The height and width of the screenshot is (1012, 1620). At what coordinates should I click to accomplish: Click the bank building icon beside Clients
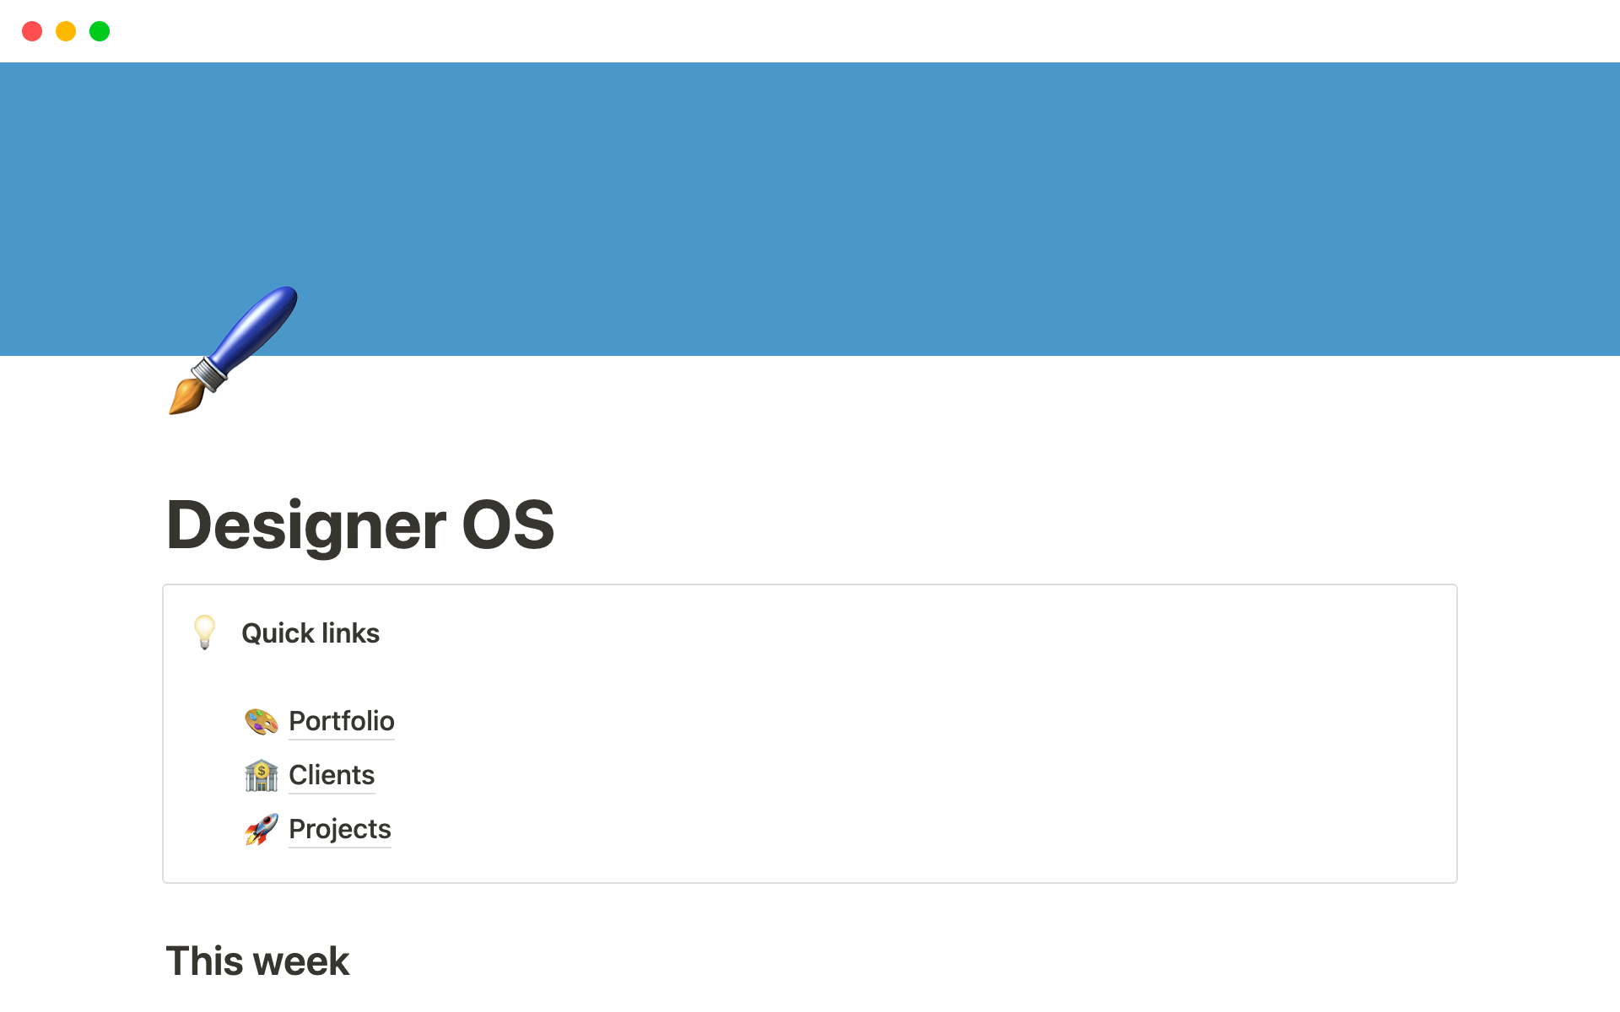pos(261,775)
